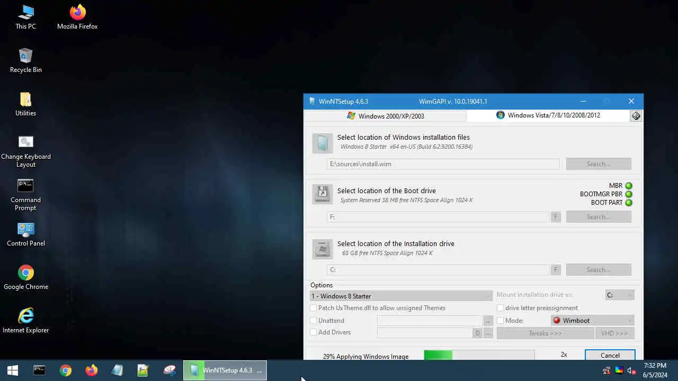Click the Installation drive disk icon
Viewport: 678px width, 381px height.
(x=323, y=249)
